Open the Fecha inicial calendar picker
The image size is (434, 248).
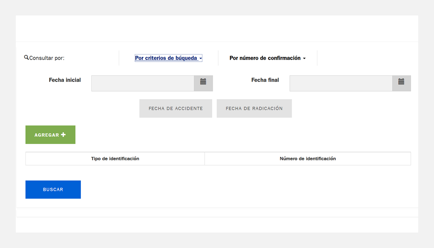click(x=203, y=83)
